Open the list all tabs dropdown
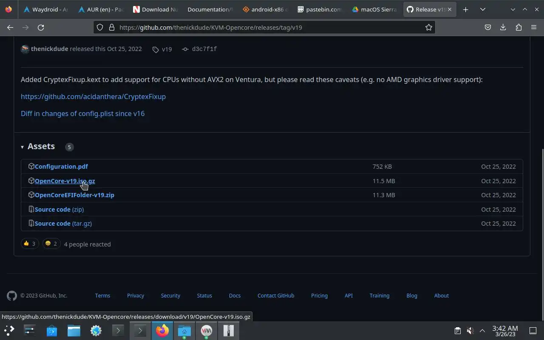This screenshot has width=544, height=340. click(x=483, y=9)
